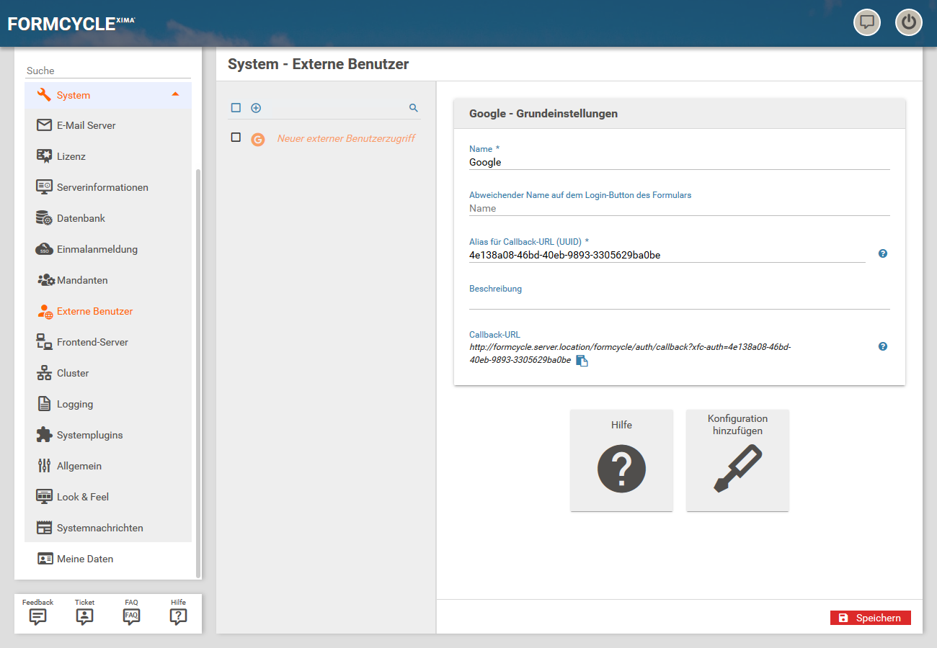Copy the Callback-URL using the clipboard icon
The image size is (937, 648).
click(582, 361)
